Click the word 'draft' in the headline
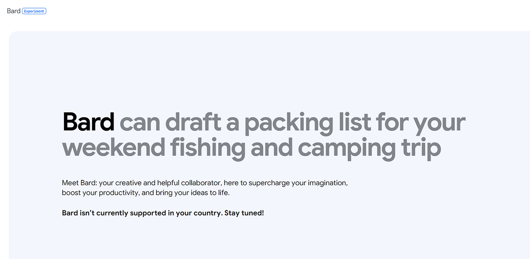The image size is (530, 259). (x=193, y=122)
